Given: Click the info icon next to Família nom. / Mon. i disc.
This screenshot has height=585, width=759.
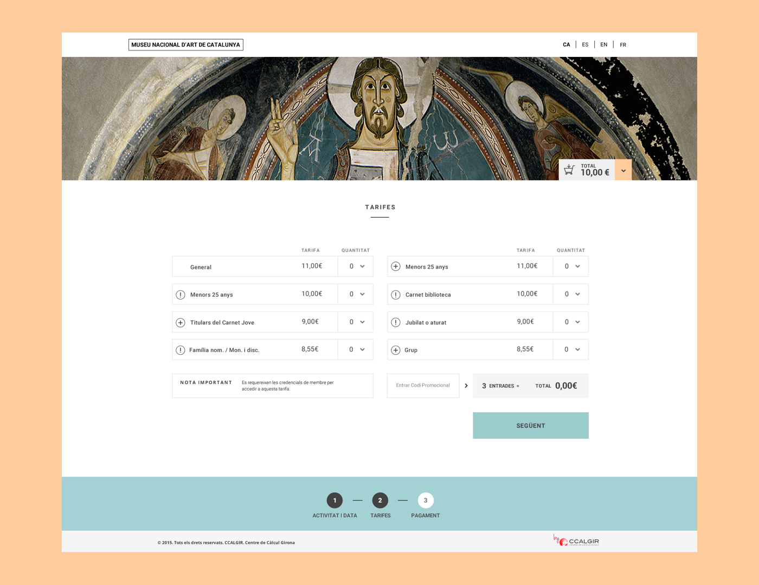Looking at the screenshot, I should 181,350.
